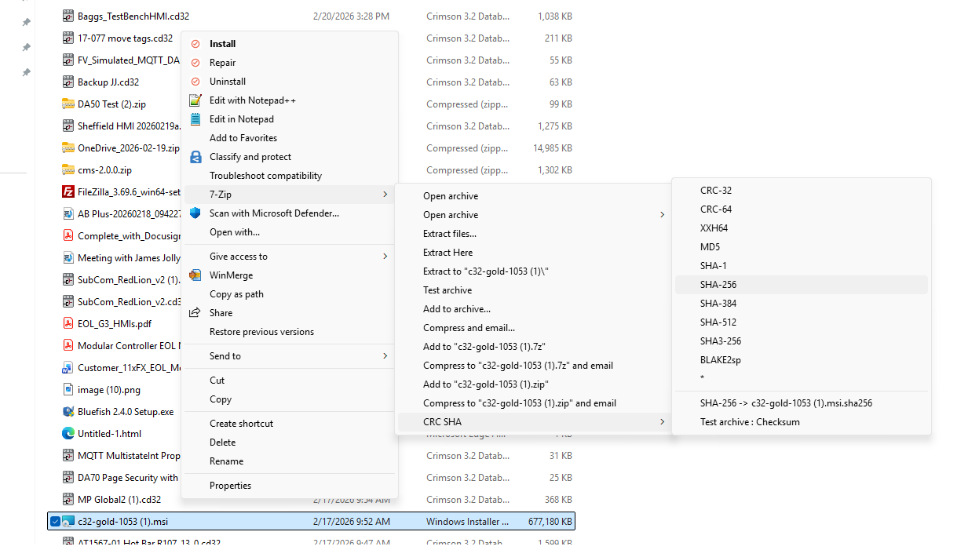
Task: Expand the Give access to submenu
Action: coord(385,257)
